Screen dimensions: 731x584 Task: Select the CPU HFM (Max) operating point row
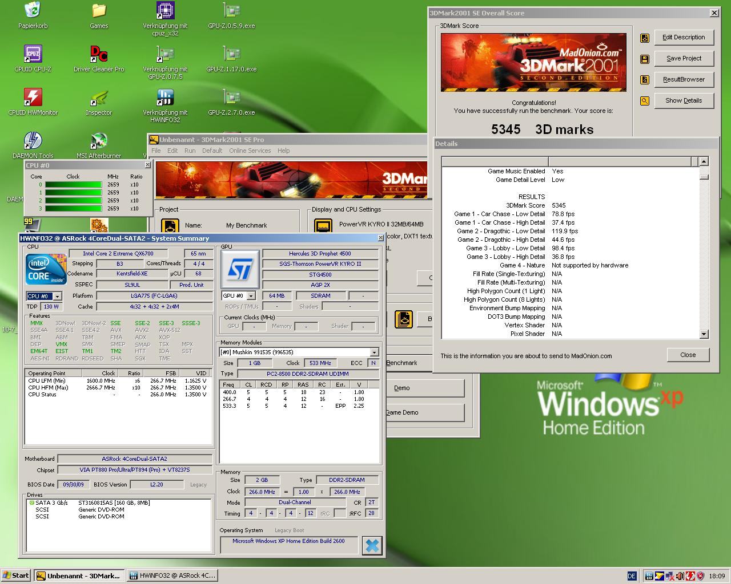117,388
